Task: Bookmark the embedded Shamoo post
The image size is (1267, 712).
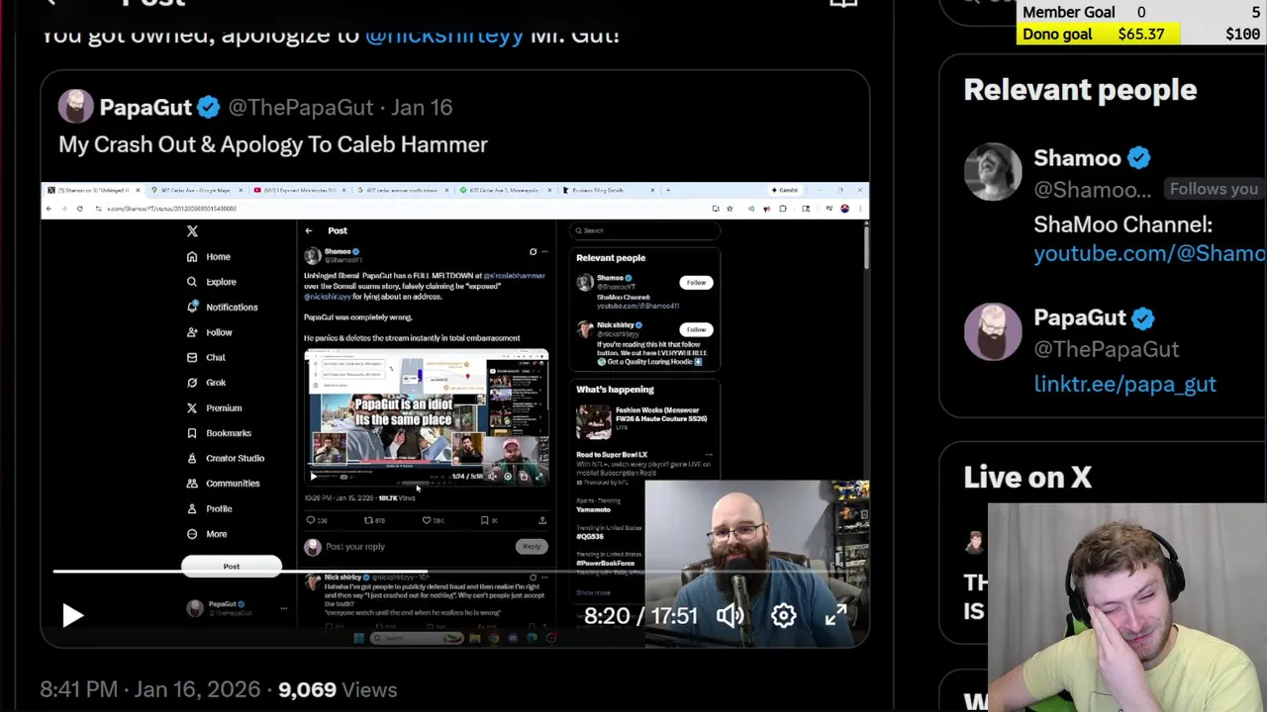Action: 487,520
